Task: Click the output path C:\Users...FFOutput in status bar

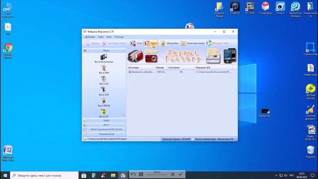Action: coord(107,139)
